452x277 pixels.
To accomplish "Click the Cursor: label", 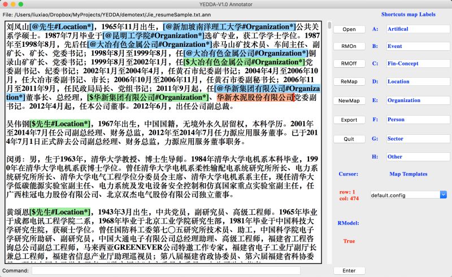I will pos(348,174).
